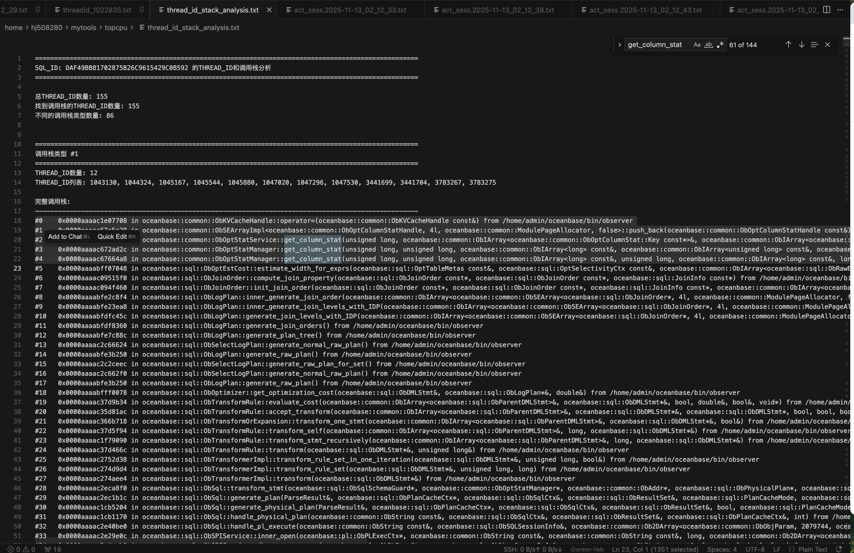Click Add to Chat button
Screen dimensions: 854x553
(x=65, y=237)
